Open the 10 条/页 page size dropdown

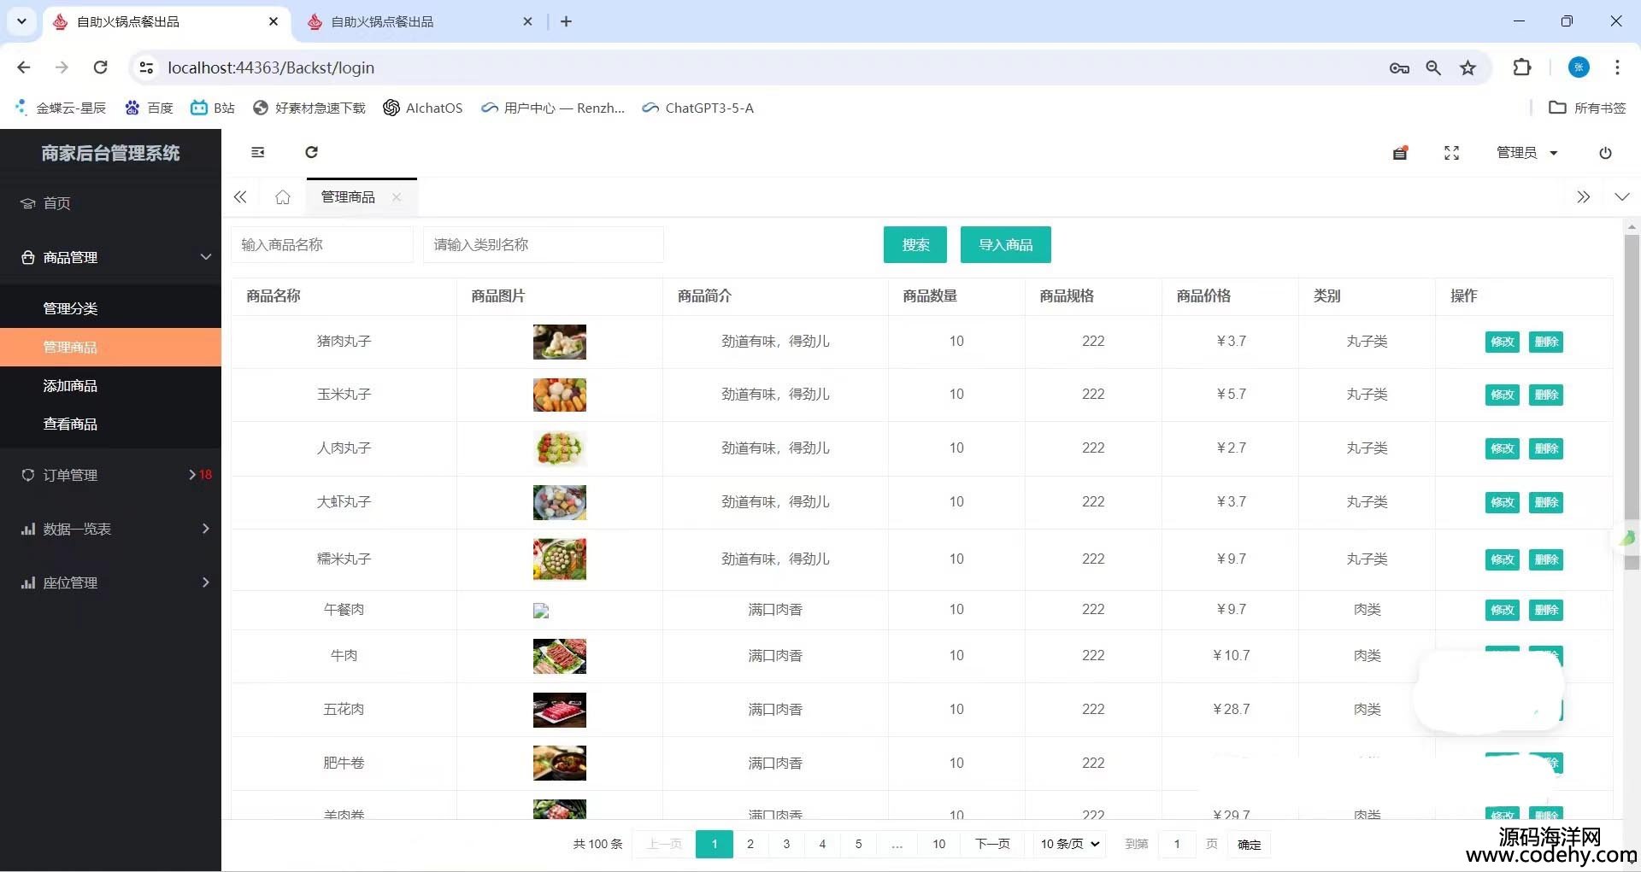click(1069, 844)
